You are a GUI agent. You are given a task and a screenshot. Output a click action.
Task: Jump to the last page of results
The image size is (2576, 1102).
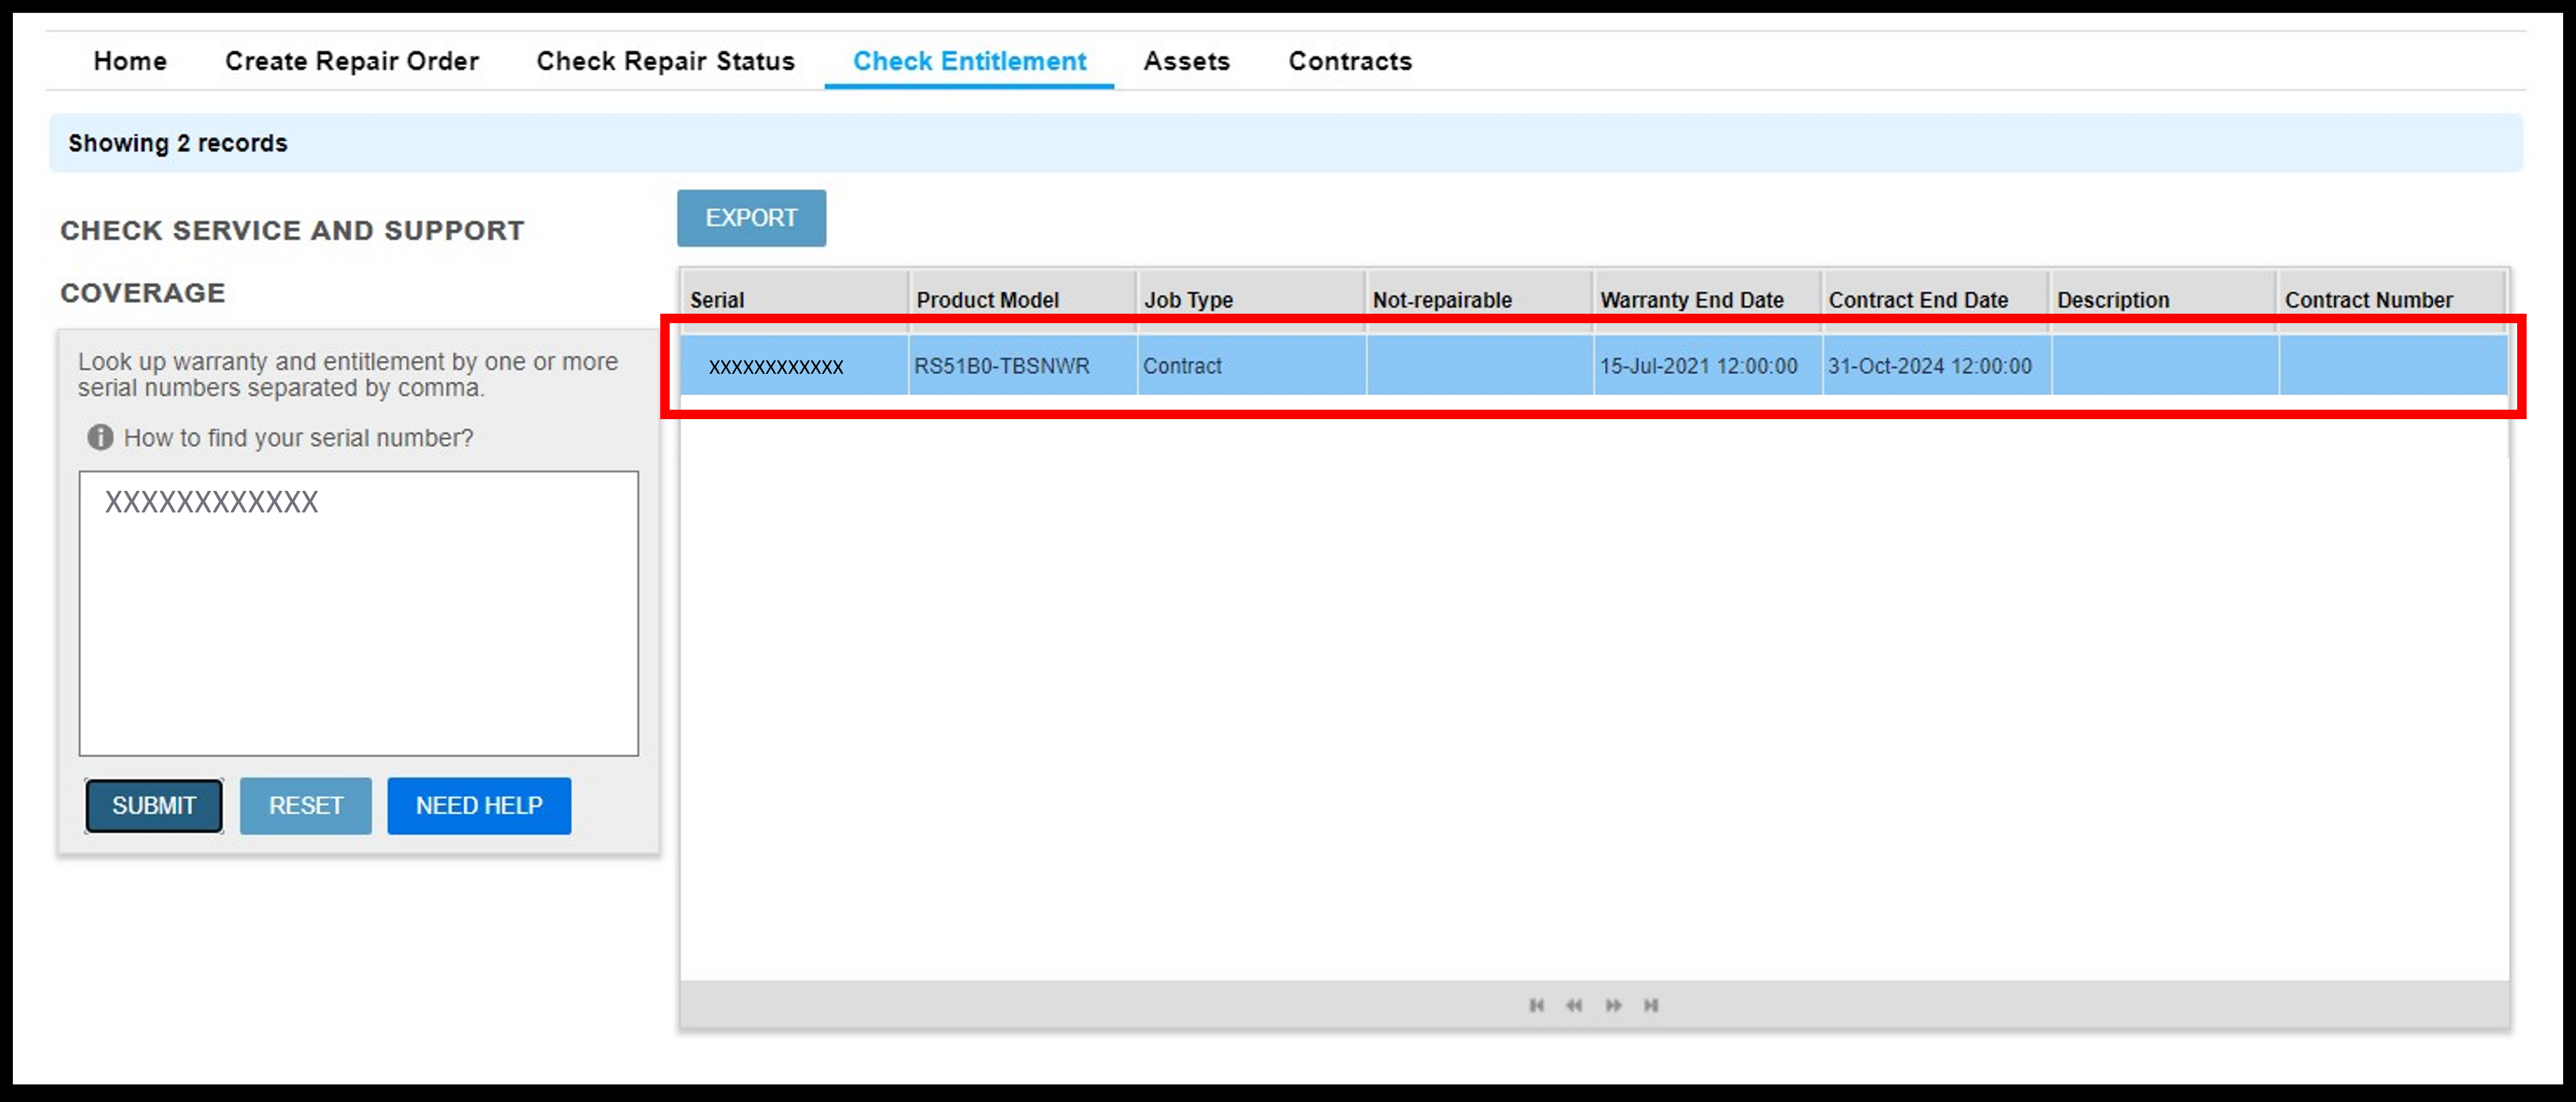tap(1651, 1005)
